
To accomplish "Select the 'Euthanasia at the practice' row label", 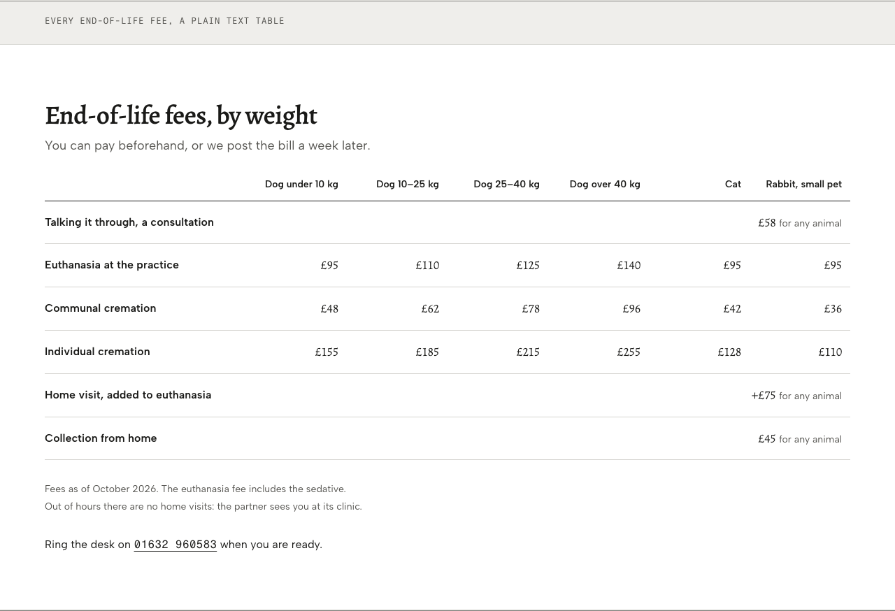I will 112,265.
